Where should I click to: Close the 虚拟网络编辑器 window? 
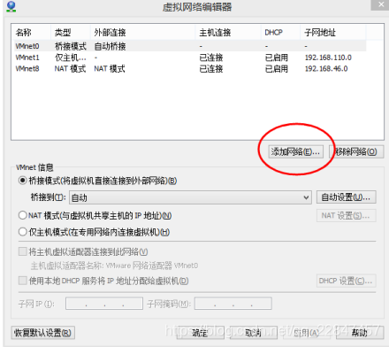tap(381, 4)
